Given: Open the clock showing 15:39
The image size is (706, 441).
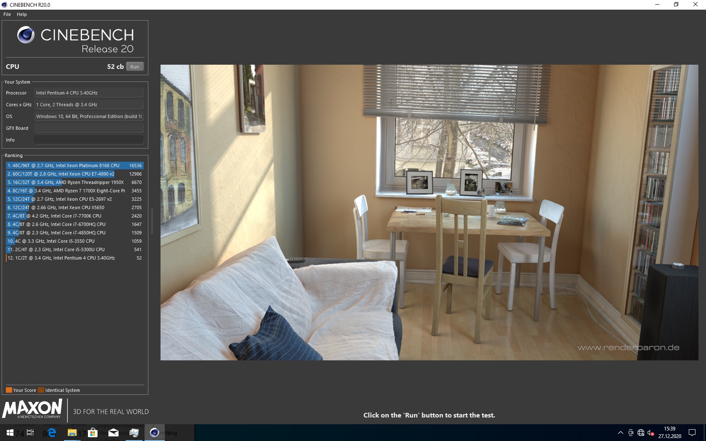Looking at the screenshot, I should (x=670, y=433).
